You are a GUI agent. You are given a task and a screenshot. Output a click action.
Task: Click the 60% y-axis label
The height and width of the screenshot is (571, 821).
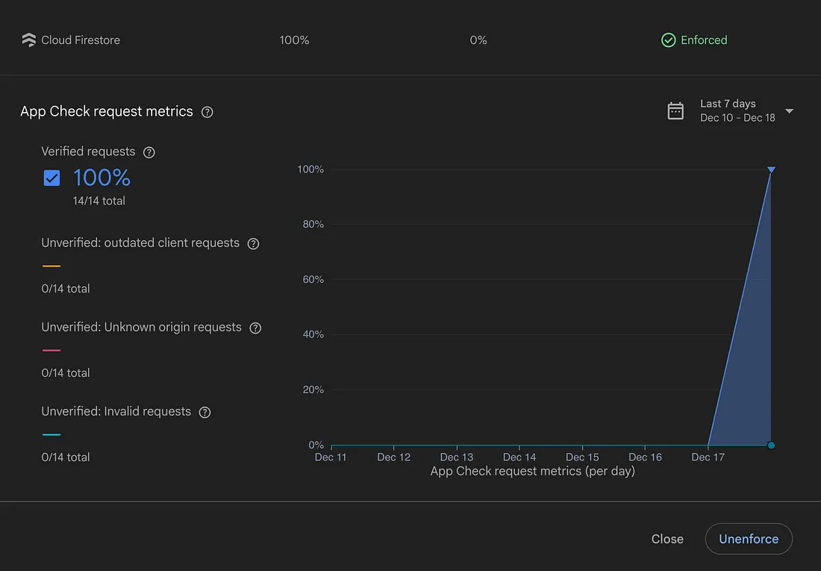coord(313,279)
